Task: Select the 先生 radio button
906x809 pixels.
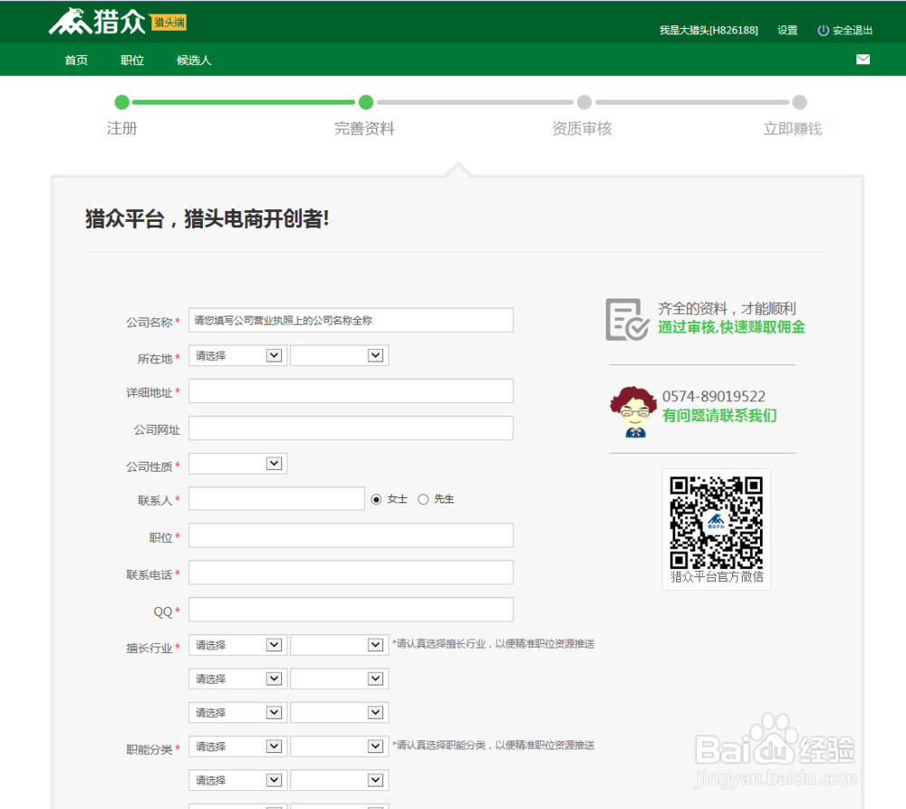Action: [423, 498]
